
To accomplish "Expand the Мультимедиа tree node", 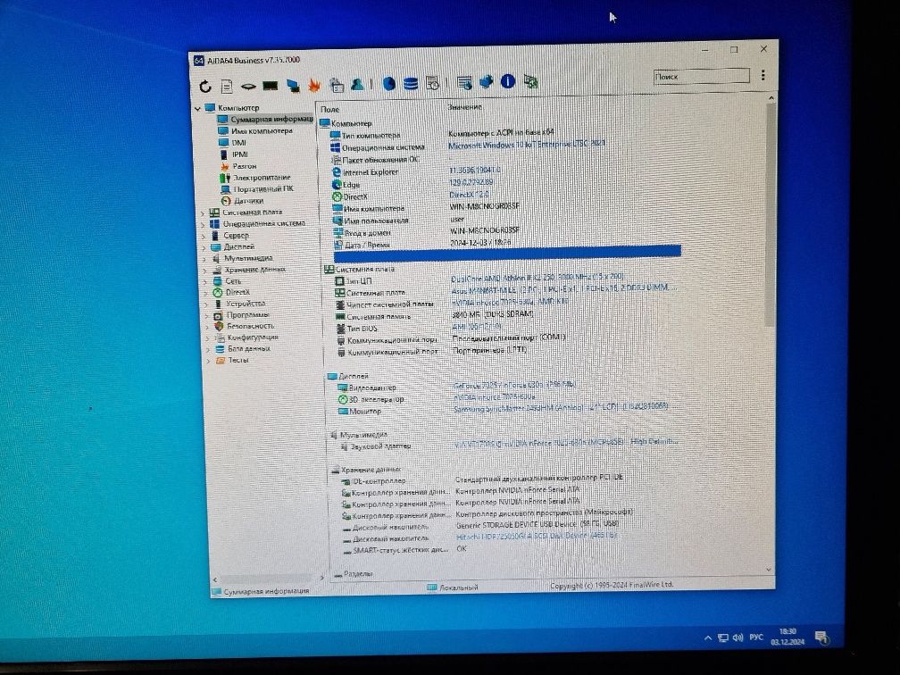I will 205,259.
